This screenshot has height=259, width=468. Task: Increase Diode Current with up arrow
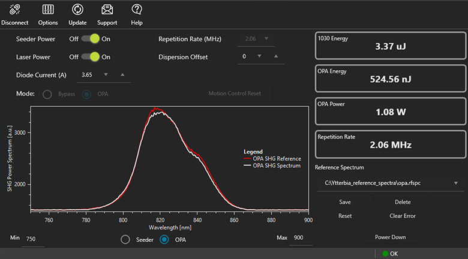pyautogui.click(x=122, y=75)
